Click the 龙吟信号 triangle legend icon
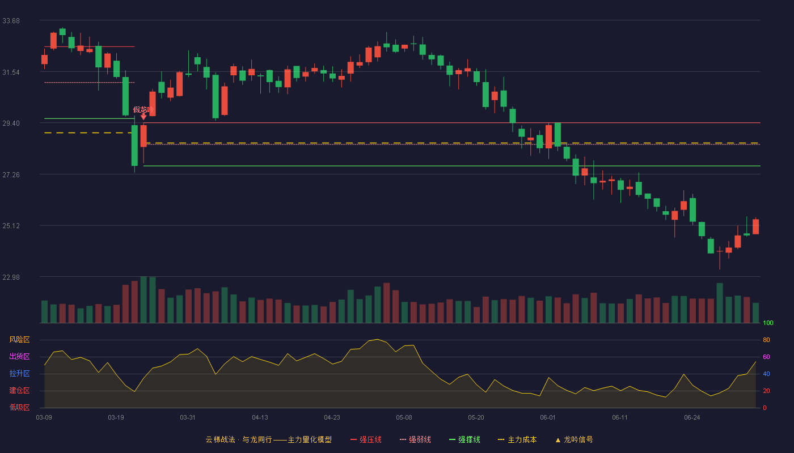This screenshot has width=794, height=453. [558, 440]
